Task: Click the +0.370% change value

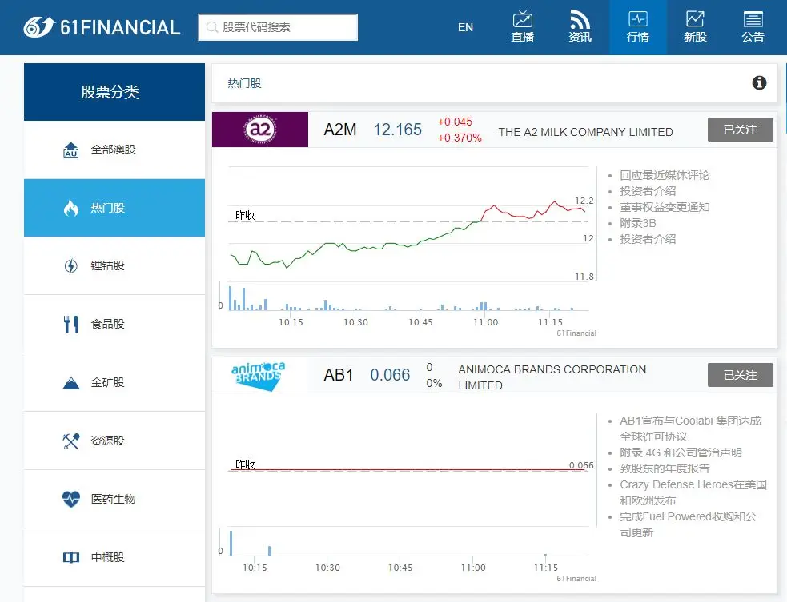Action: [x=460, y=138]
